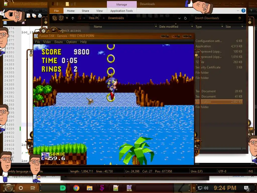The image size is (257, 193).
Task: Click the Cortana circle taskbar icon
Action: (x=21, y=188)
